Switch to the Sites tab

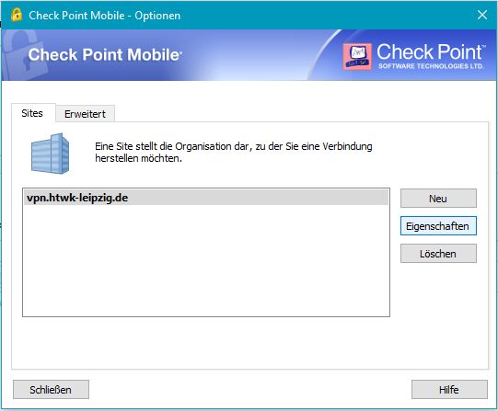click(32, 113)
